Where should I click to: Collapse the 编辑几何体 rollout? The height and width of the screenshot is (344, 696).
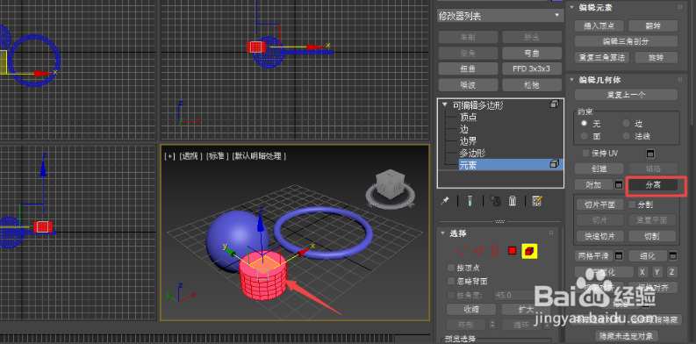tap(571, 80)
